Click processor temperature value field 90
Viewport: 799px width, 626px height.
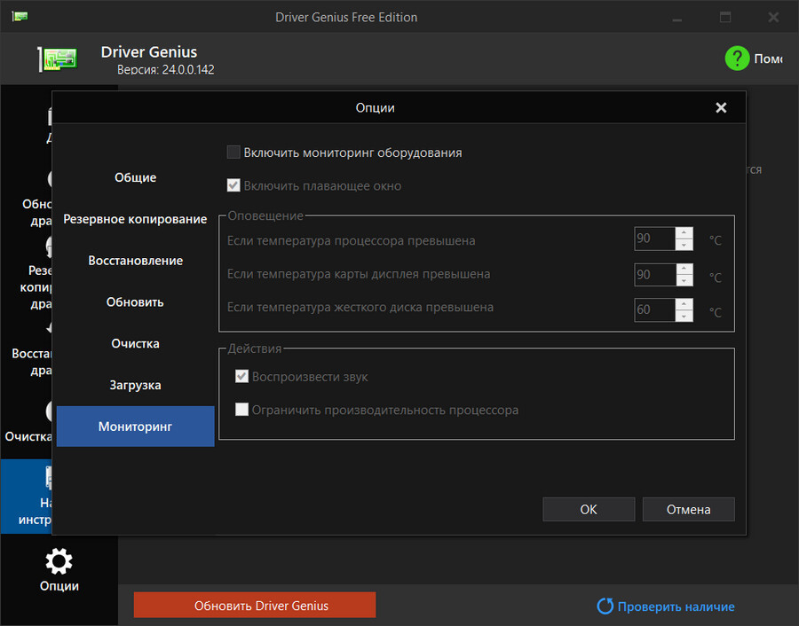(x=655, y=239)
